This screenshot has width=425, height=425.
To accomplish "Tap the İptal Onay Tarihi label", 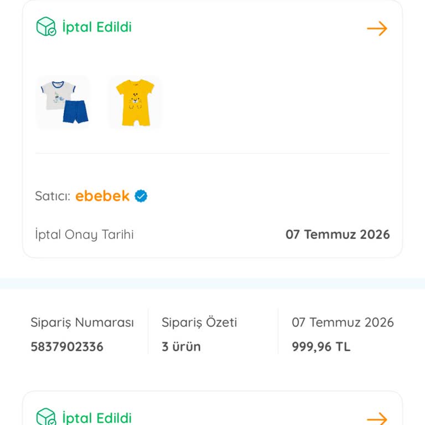I will coord(84,235).
